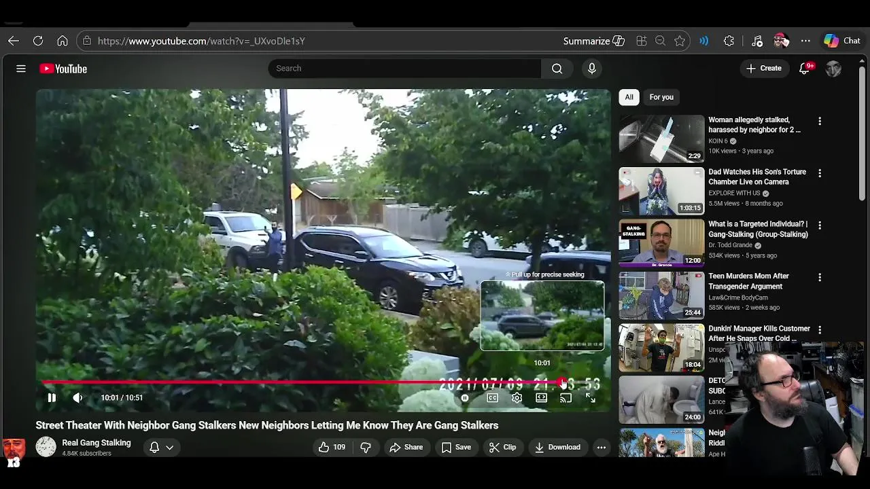
Task: Click the Share button
Action: 406,447
